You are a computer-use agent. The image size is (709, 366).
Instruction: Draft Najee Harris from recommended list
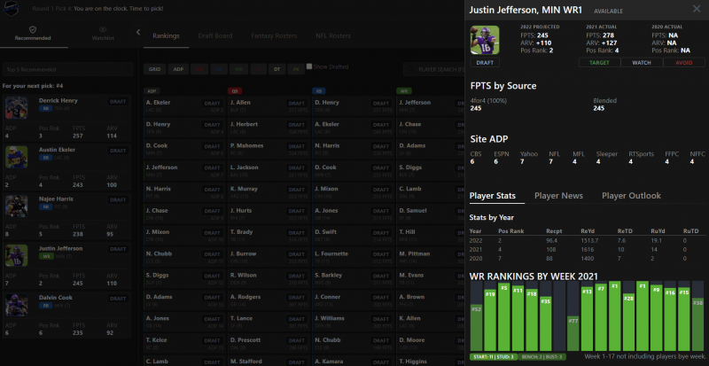[118, 200]
